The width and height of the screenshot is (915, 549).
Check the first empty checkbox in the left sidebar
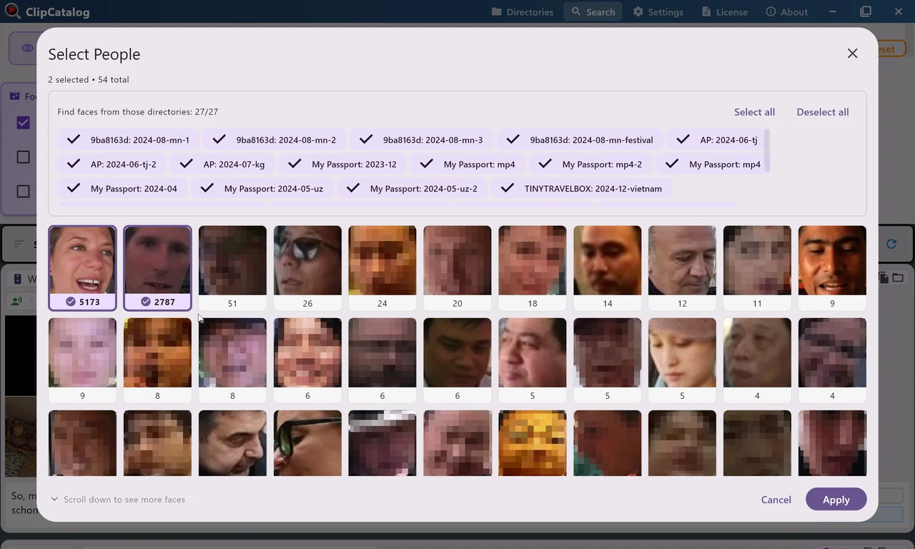23,157
